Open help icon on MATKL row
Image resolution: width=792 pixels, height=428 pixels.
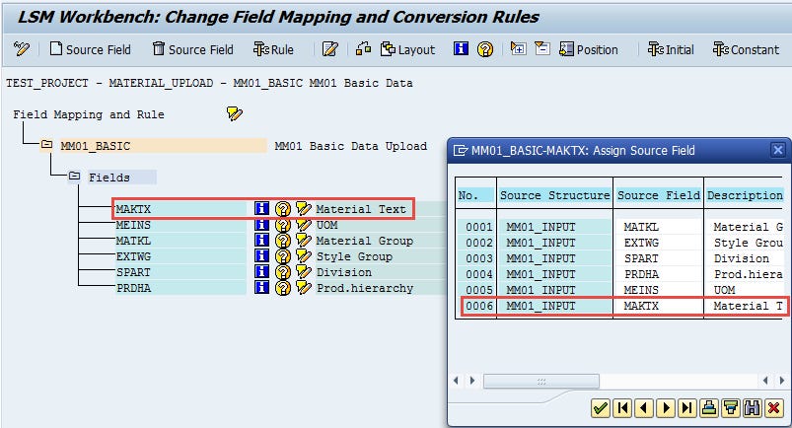283,241
